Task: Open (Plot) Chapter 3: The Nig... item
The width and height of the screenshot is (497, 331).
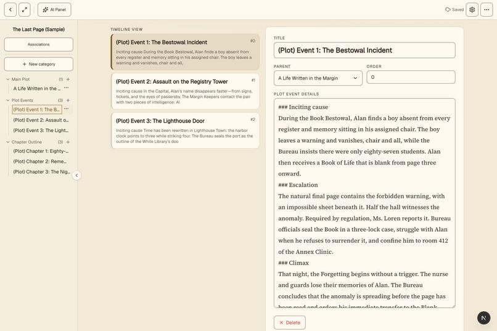Action: [x=41, y=172]
